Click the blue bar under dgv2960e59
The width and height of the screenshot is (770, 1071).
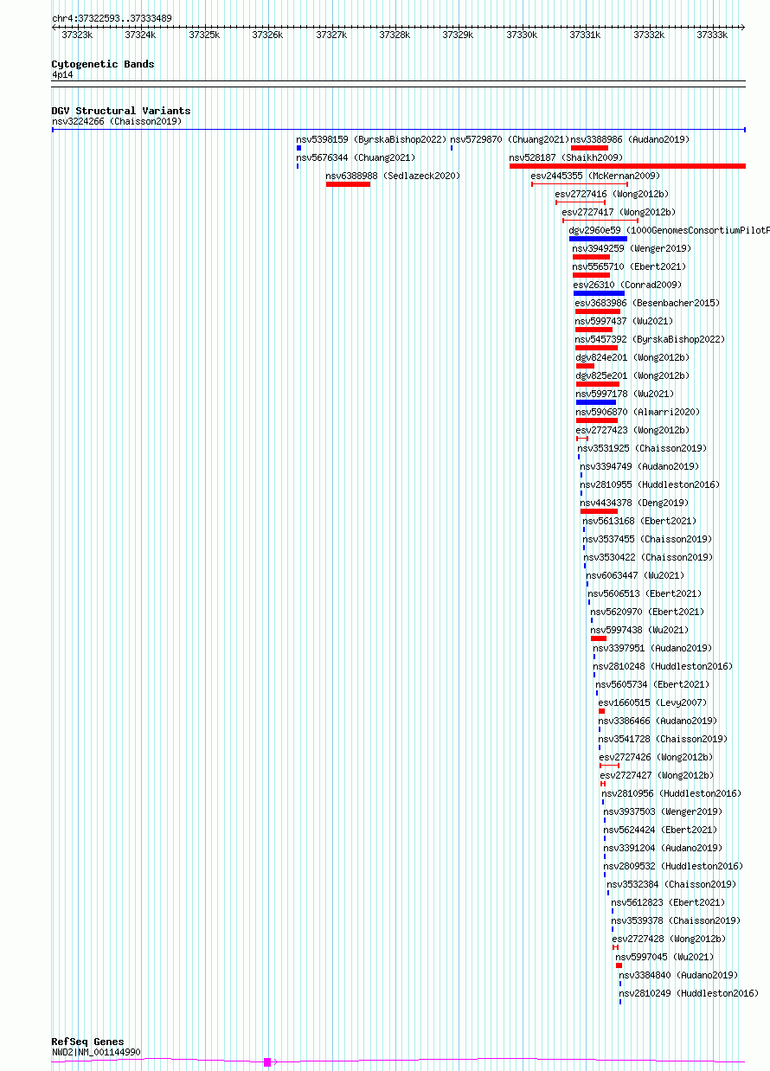coord(598,239)
